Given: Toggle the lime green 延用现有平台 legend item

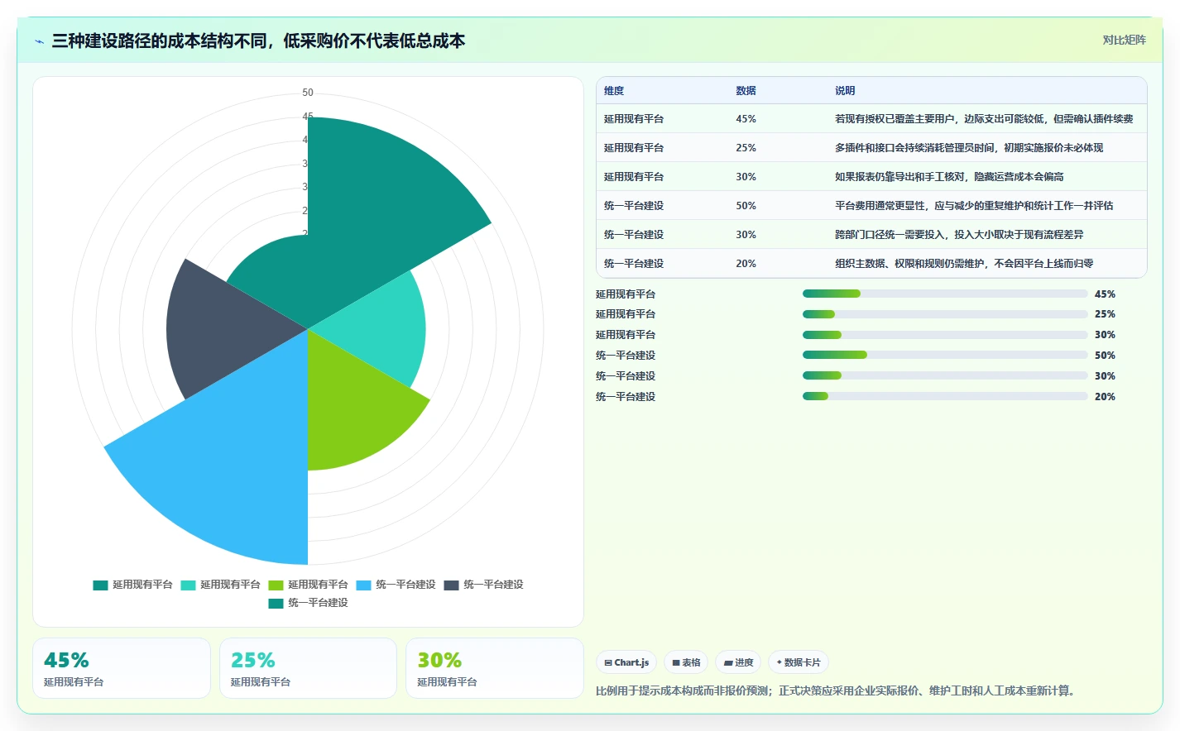Looking at the screenshot, I should (x=308, y=585).
